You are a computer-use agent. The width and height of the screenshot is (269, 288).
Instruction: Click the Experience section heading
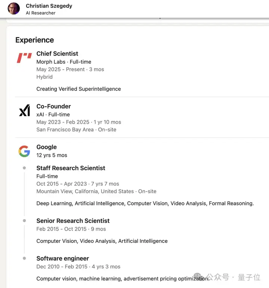pos(35,40)
